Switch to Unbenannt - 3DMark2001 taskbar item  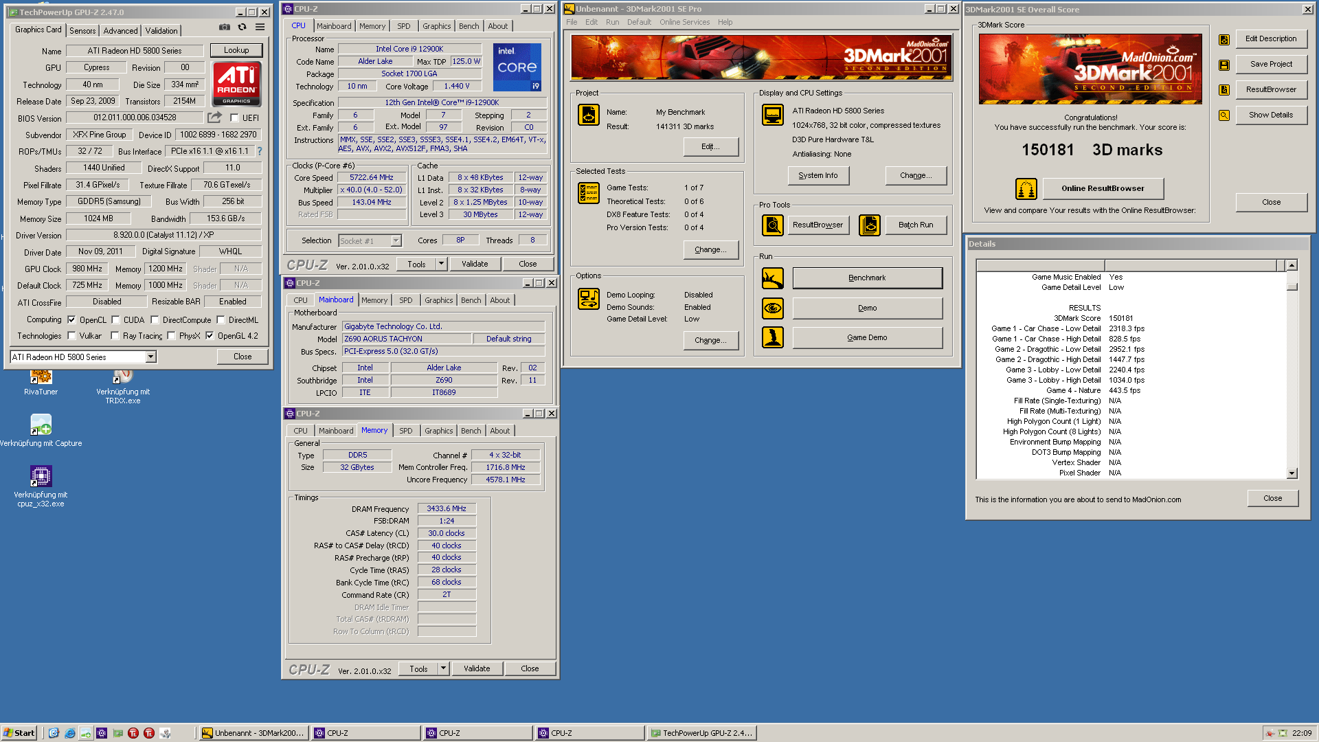[253, 733]
